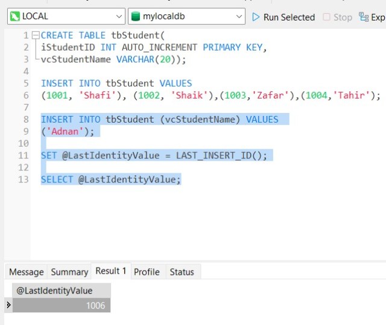Collapse the CREATE TABLE code block

[x=35, y=36]
